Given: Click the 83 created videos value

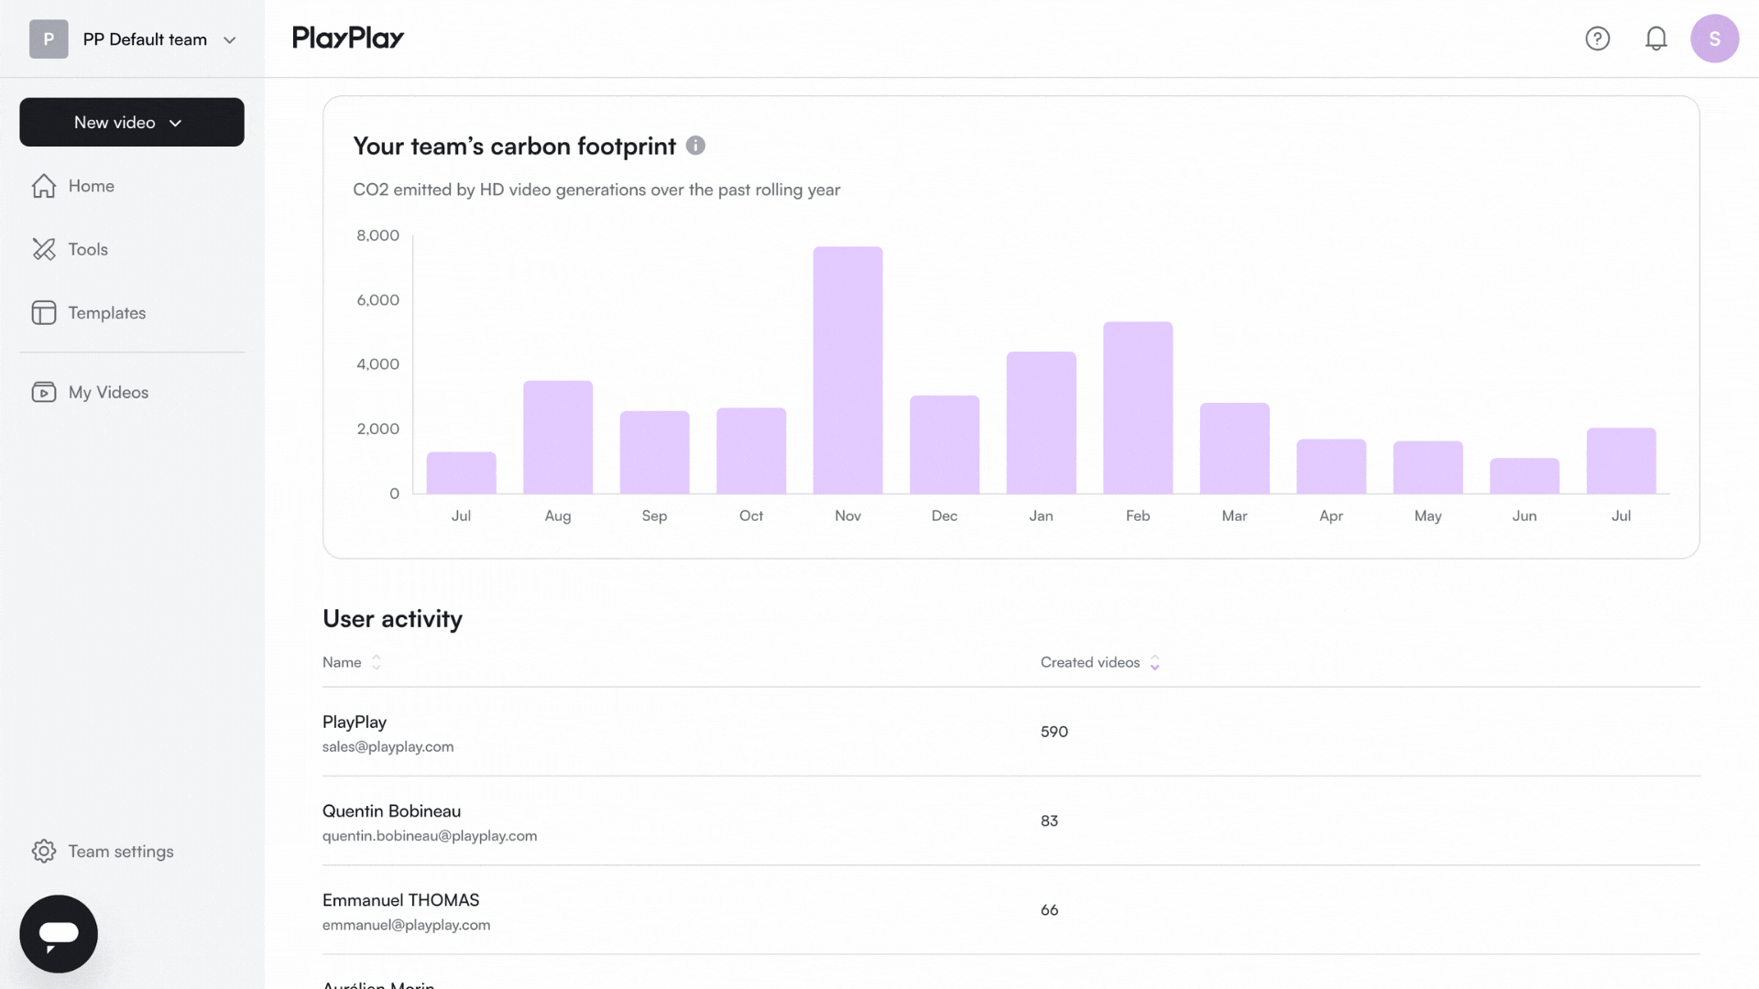Looking at the screenshot, I should [x=1050, y=821].
